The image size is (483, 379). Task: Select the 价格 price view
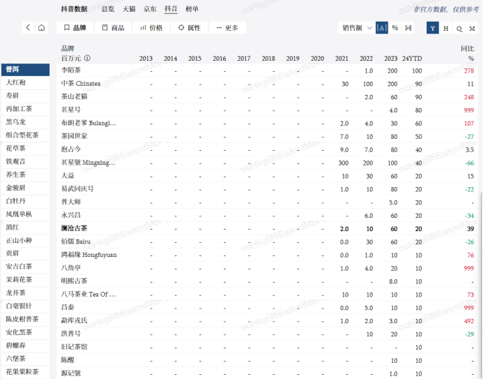[x=151, y=28]
